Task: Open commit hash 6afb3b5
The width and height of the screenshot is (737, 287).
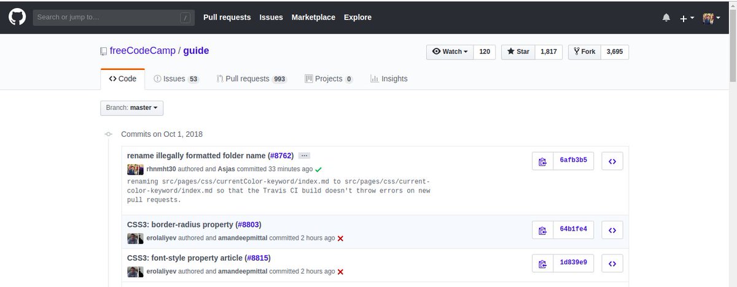Action: [573, 161]
